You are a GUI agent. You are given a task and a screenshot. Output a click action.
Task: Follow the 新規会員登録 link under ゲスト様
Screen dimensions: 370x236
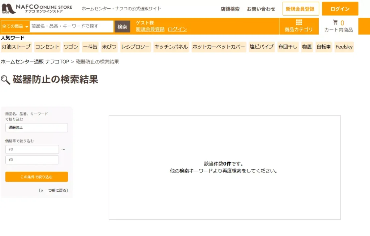(x=150, y=29)
